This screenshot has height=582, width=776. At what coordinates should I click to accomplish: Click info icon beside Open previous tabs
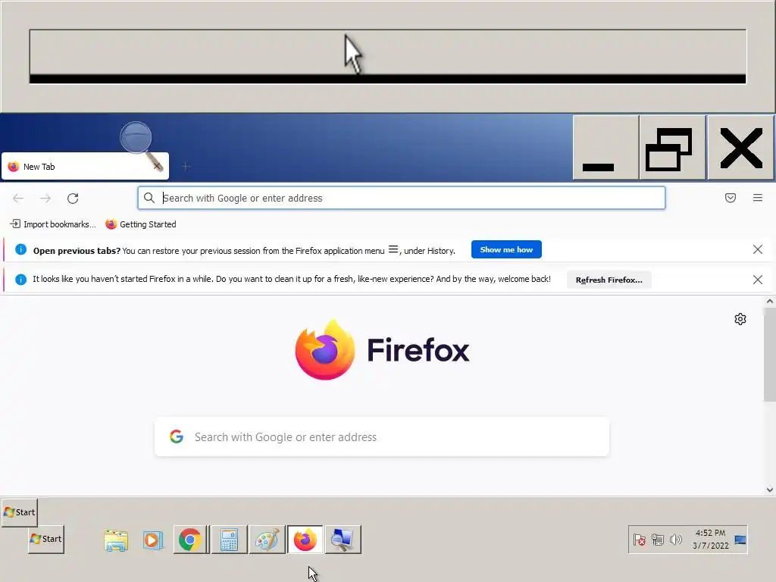click(x=20, y=249)
